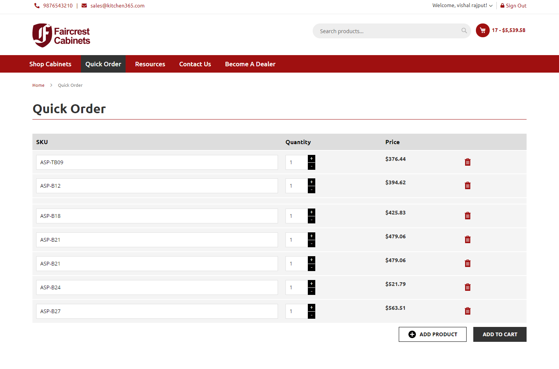Click the Faircrest Cabinets logo
Image resolution: width=559 pixels, height=369 pixels.
click(61, 35)
